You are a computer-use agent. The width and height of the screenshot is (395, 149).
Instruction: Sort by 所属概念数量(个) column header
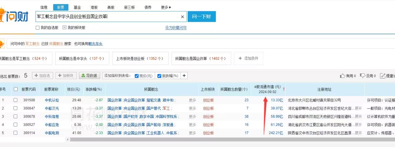[x=234, y=89]
